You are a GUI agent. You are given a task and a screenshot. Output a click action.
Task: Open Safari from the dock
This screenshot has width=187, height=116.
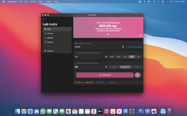click(x=30, y=111)
